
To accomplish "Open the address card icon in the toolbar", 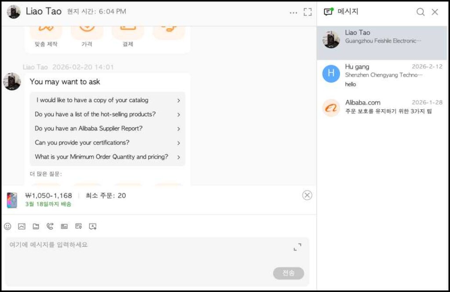I will coord(78,226).
